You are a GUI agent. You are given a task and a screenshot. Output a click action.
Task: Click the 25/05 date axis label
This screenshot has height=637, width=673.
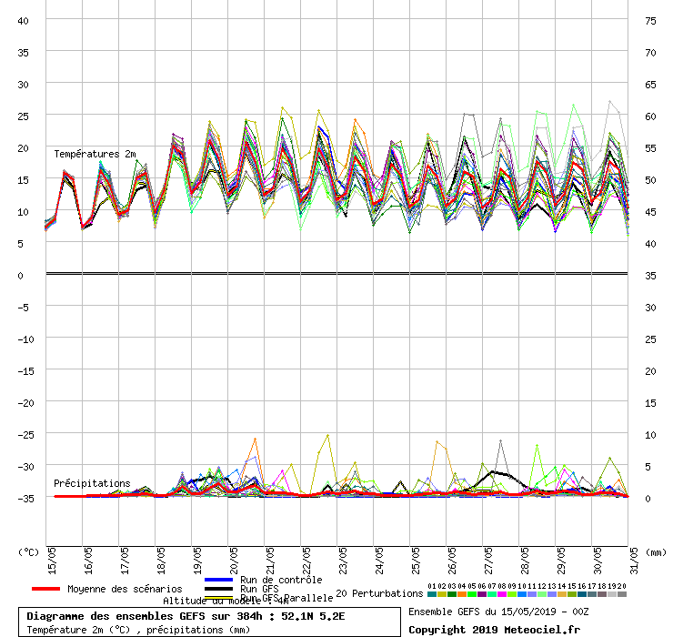416,561
